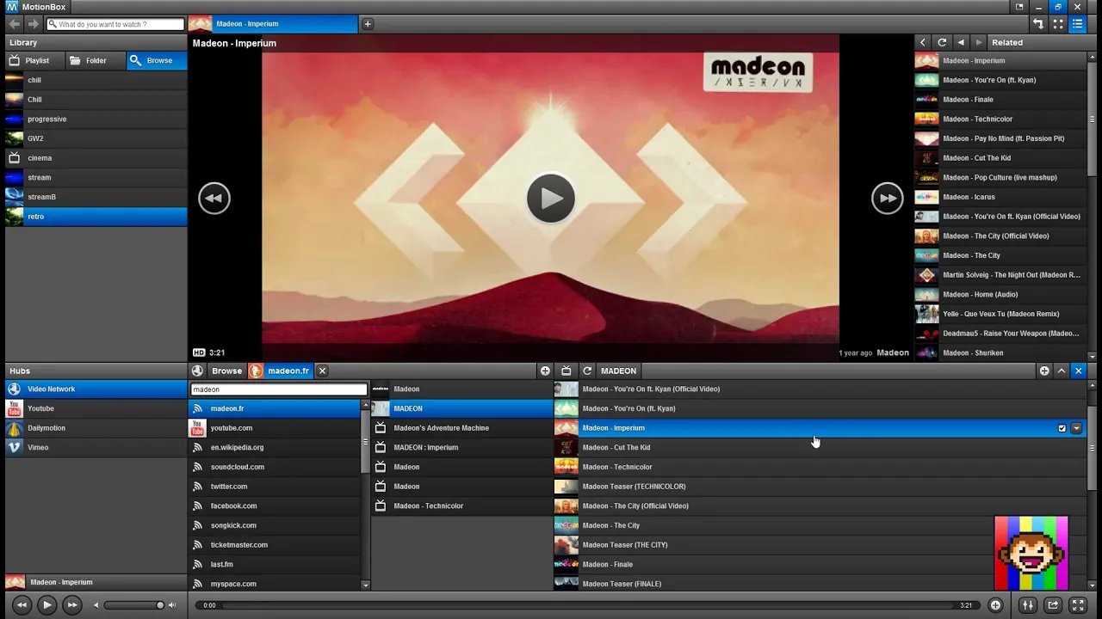Open Madeon Teaser (TECHNICOLOR) video
Viewport: 1102px width, 619px height.
tap(820, 487)
